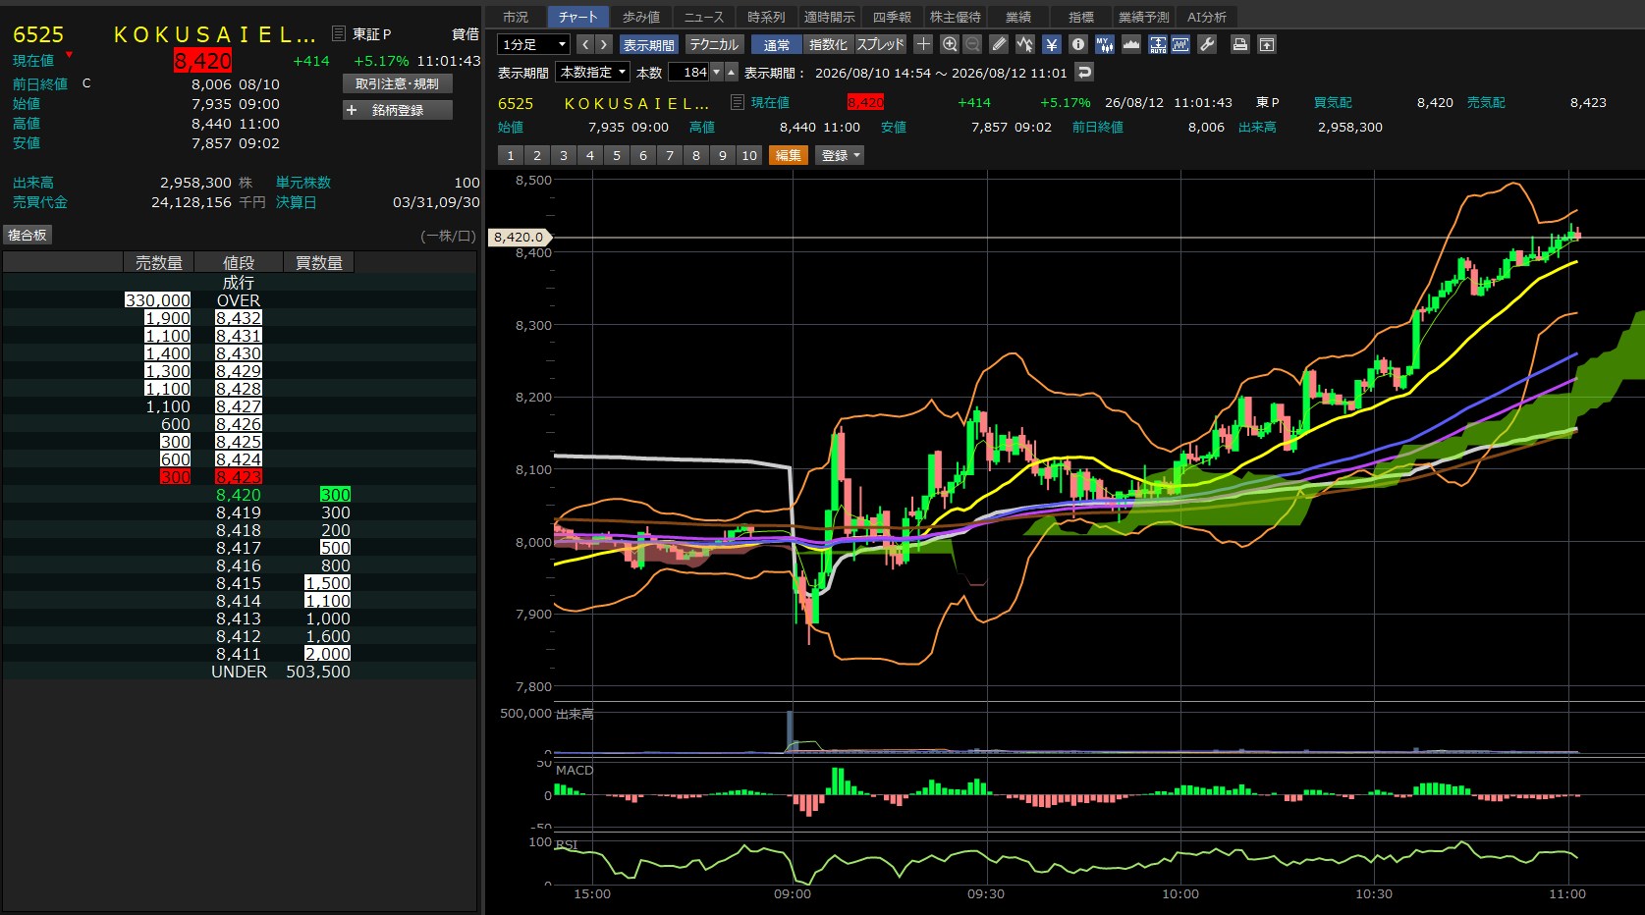Click the yen price display icon
This screenshot has height=915, width=1645.
coord(1052,44)
